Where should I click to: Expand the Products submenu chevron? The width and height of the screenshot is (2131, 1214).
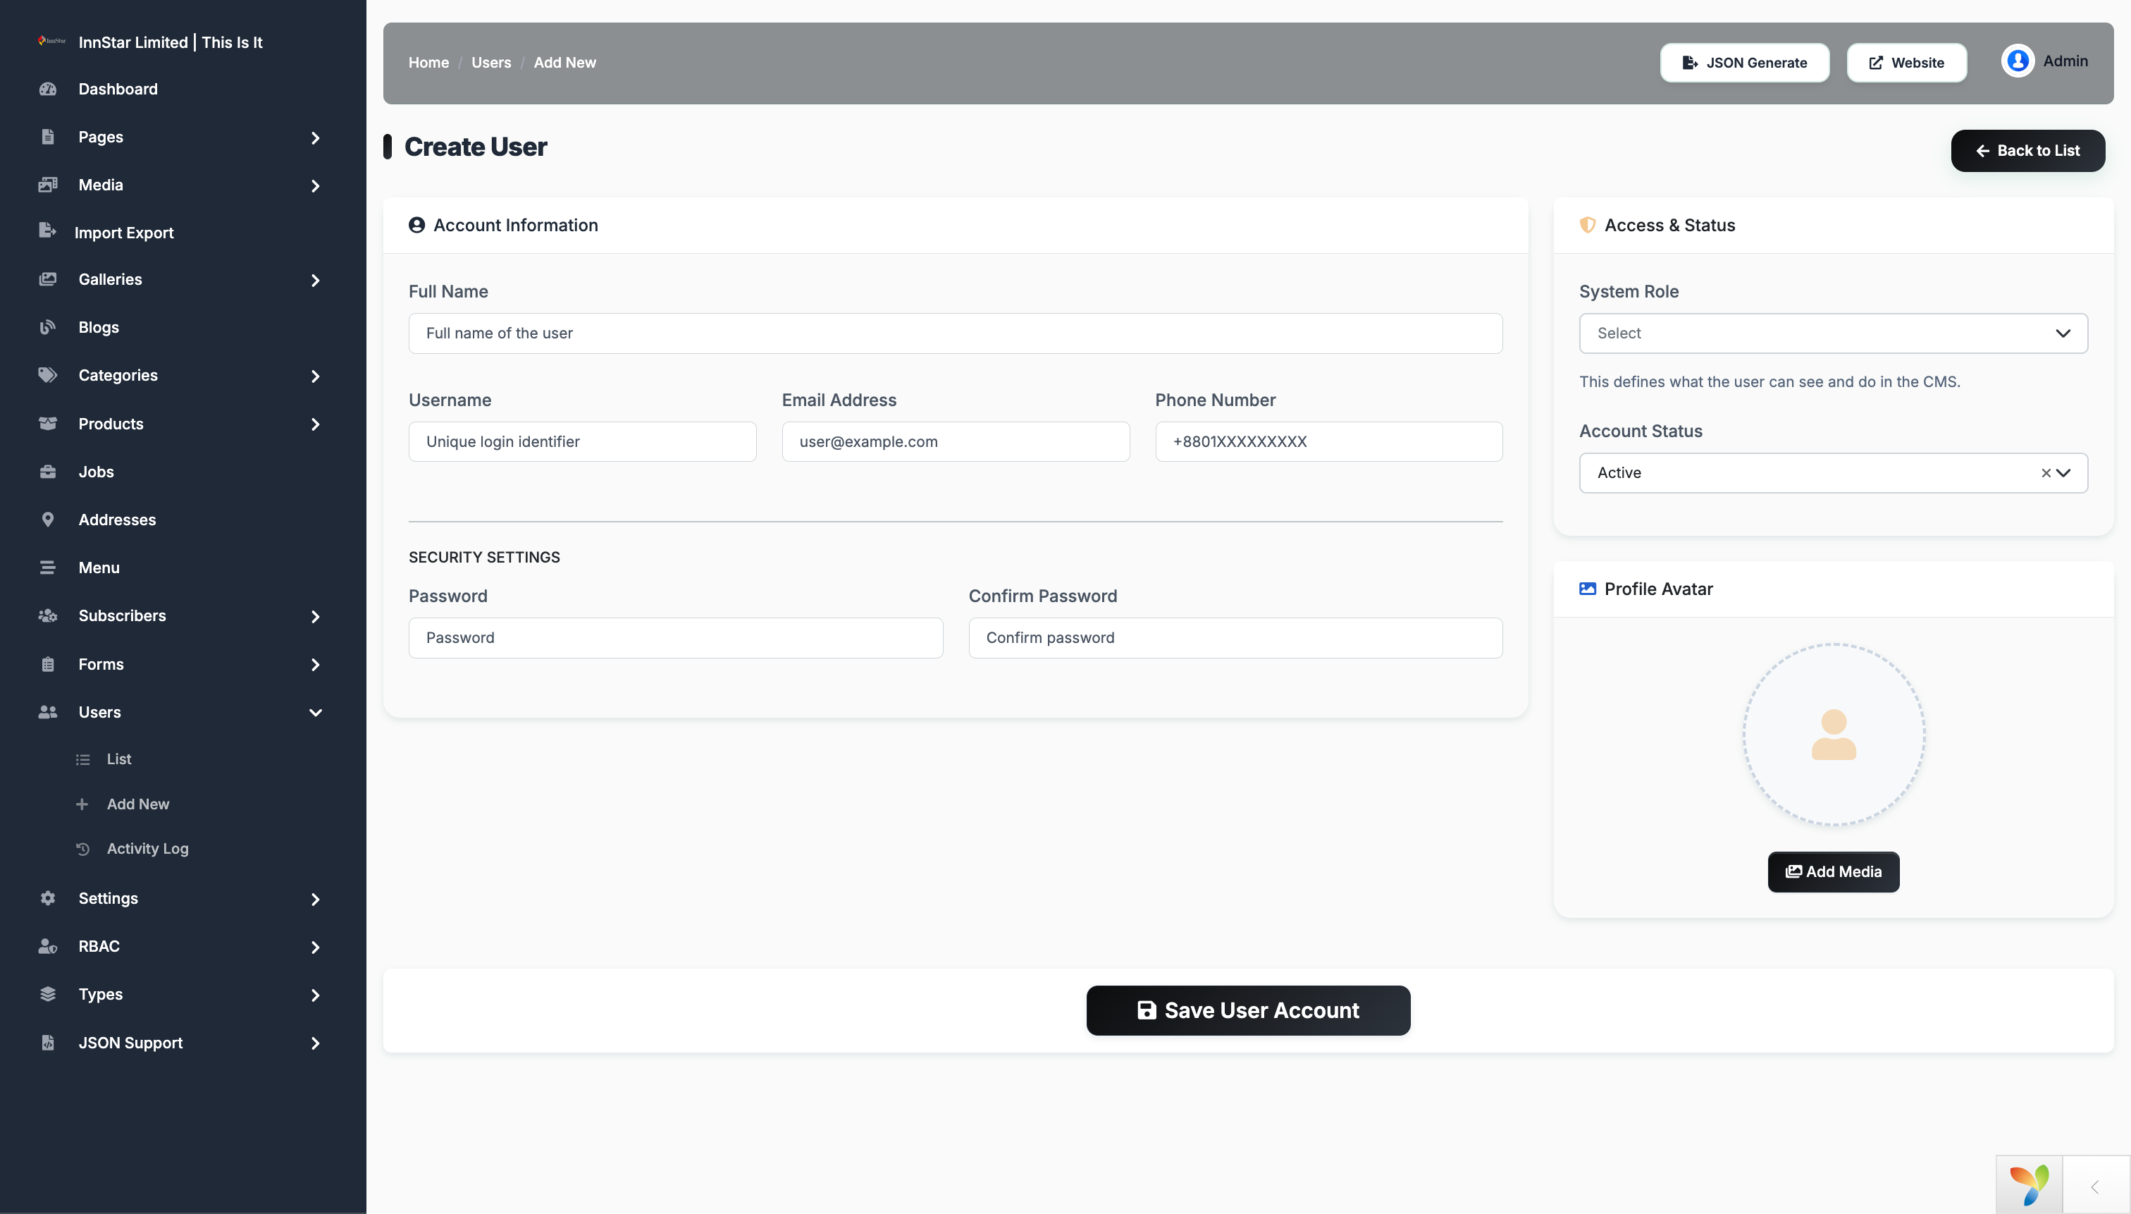315,424
